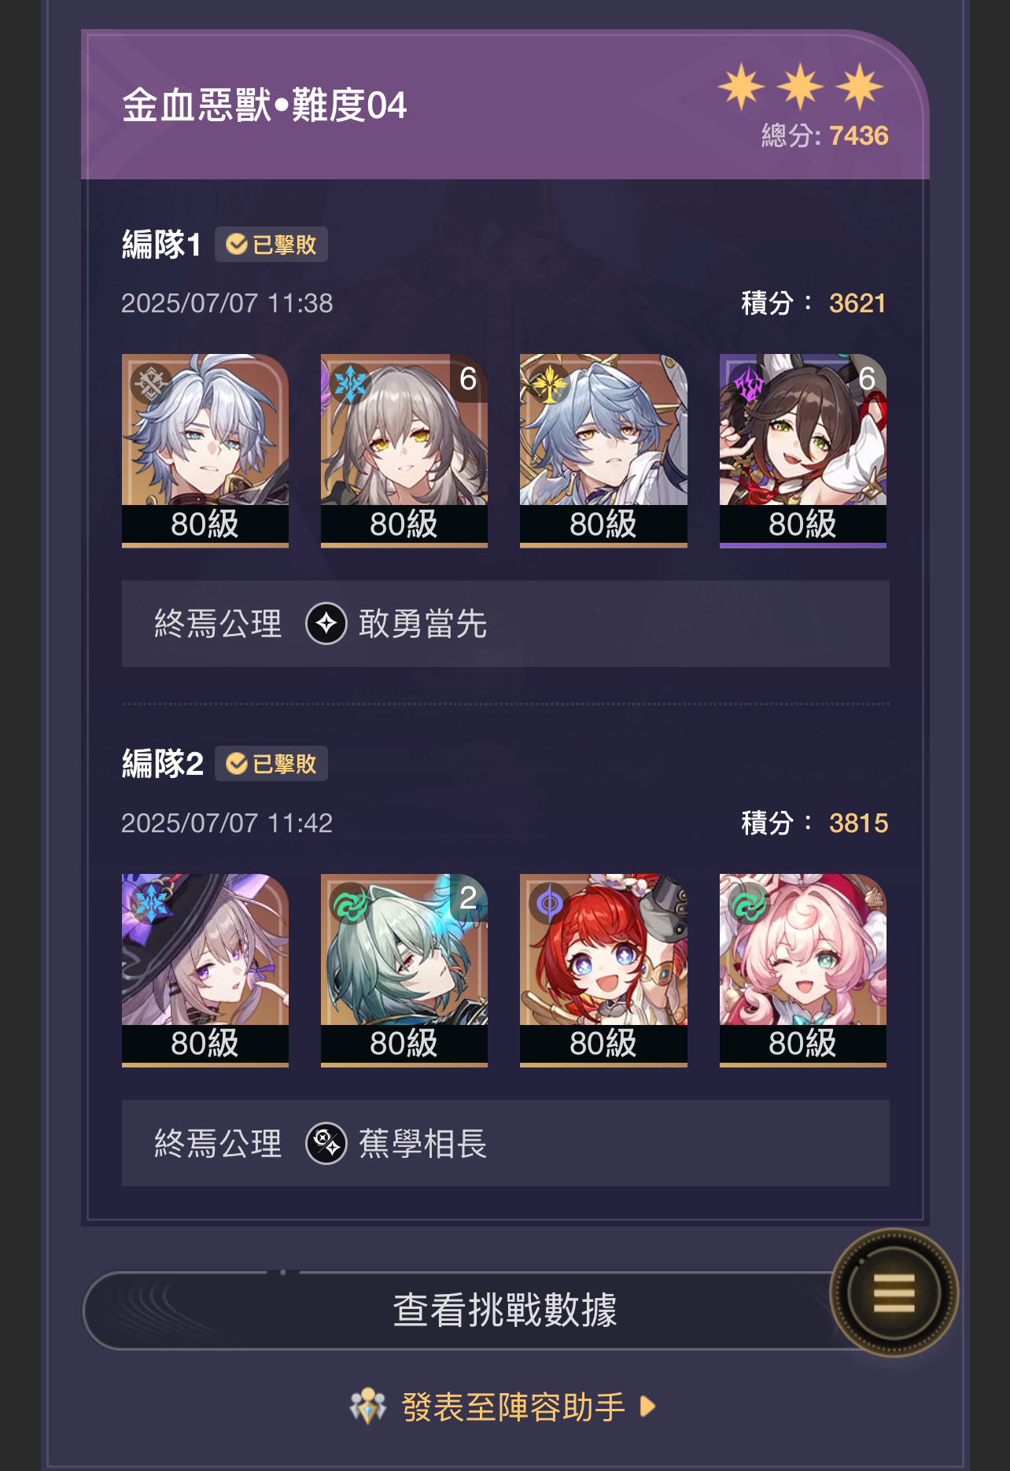Open the 發表至陣容助手 link
Viewport: 1010px width, 1471px height.
tap(513, 1406)
